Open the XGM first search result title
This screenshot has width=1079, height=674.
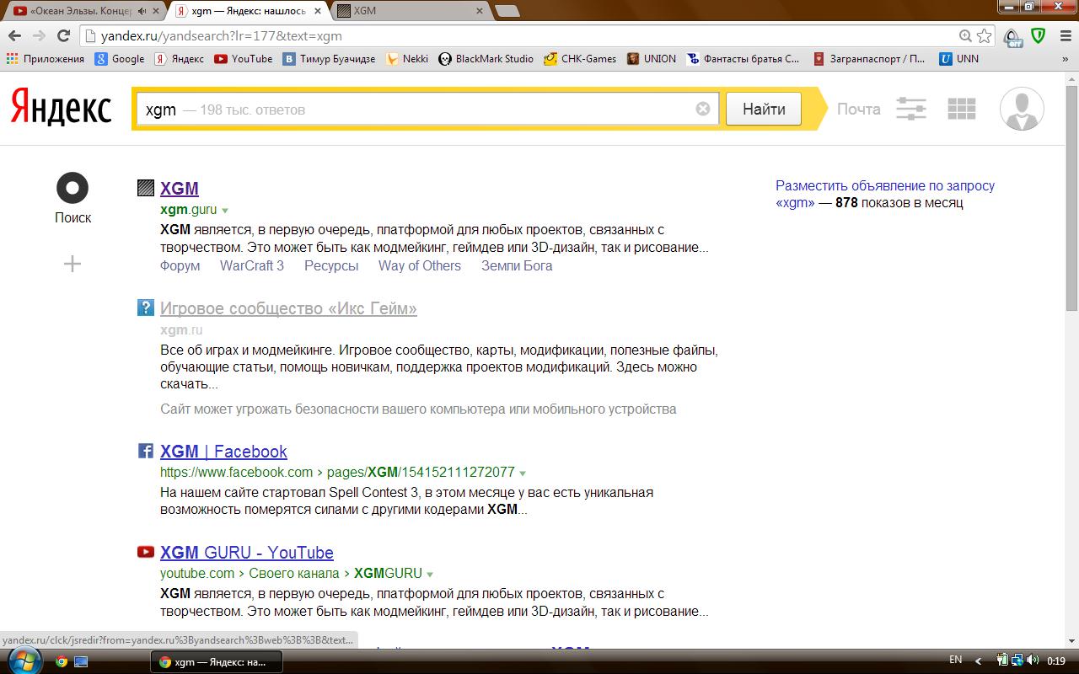[180, 189]
